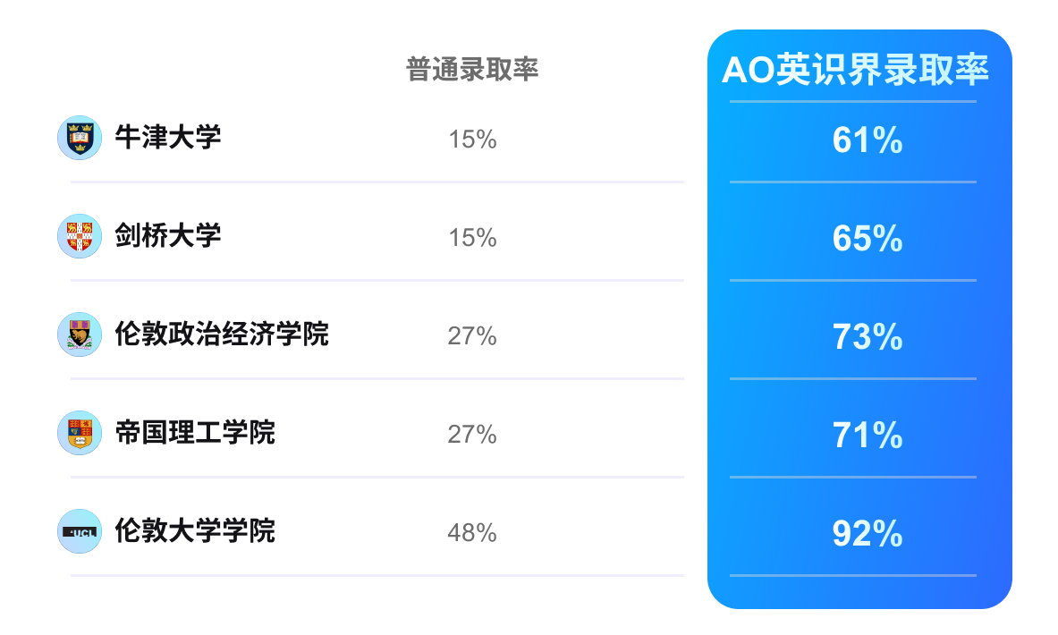Click the 65% AO admission rate
The width and height of the screenshot is (1058, 635).
coord(867,239)
